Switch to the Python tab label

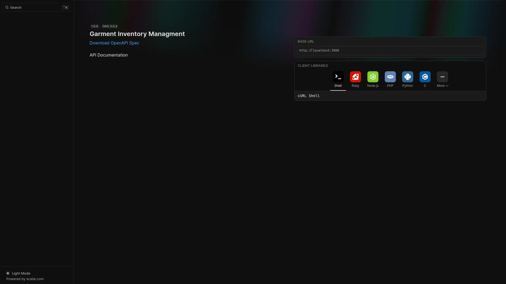pyautogui.click(x=407, y=86)
